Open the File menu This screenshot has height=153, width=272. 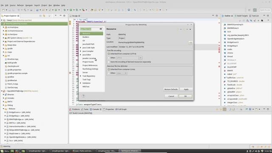tap(2, 6)
